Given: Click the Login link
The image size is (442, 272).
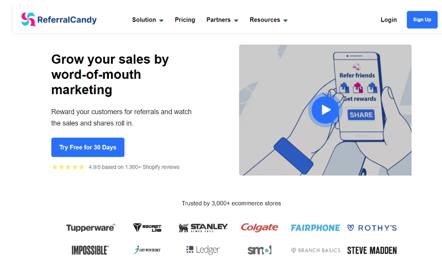Looking at the screenshot, I should [x=388, y=20].
